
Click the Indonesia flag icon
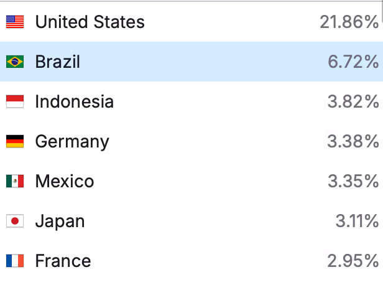pyautogui.click(x=15, y=101)
